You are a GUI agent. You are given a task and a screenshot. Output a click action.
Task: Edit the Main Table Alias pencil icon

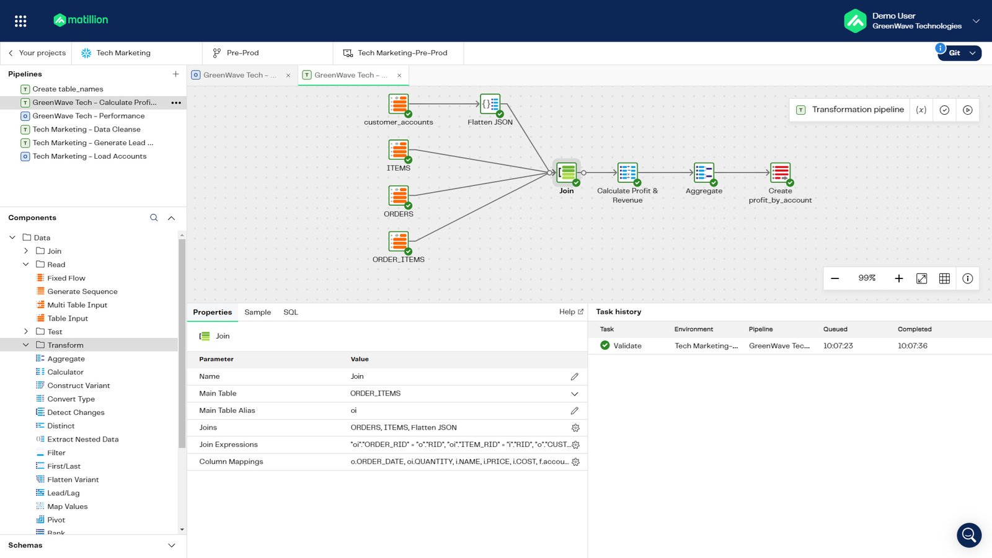pos(575,410)
